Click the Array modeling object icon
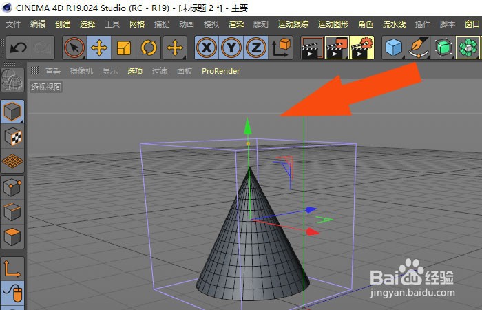The image size is (482, 310). pos(468,48)
